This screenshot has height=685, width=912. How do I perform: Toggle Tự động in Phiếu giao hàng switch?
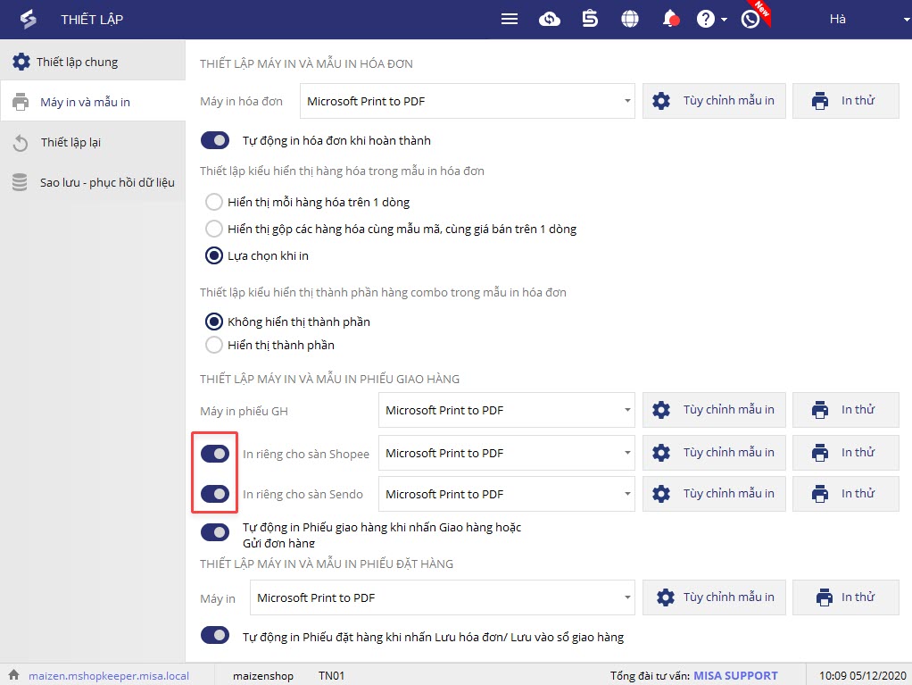coord(215,532)
